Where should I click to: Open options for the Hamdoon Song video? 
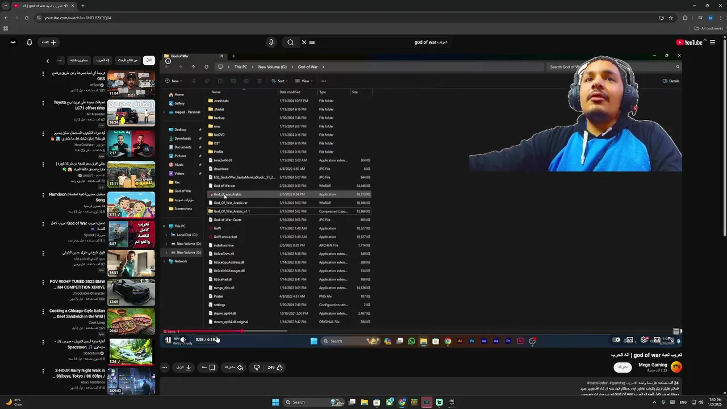click(43, 195)
